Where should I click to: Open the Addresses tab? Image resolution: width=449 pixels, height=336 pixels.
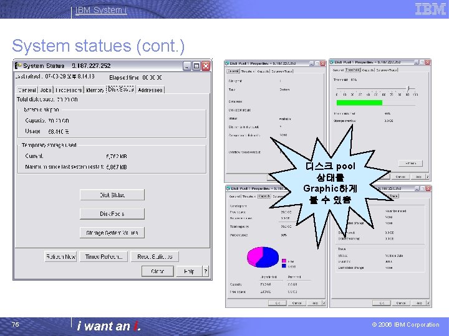tap(150, 90)
